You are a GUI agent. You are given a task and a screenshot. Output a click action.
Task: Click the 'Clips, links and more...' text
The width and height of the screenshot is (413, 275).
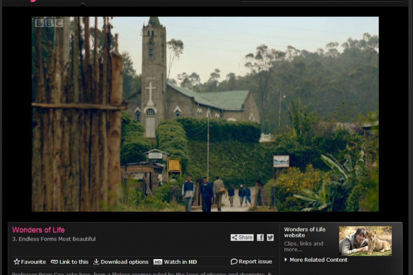304,246
